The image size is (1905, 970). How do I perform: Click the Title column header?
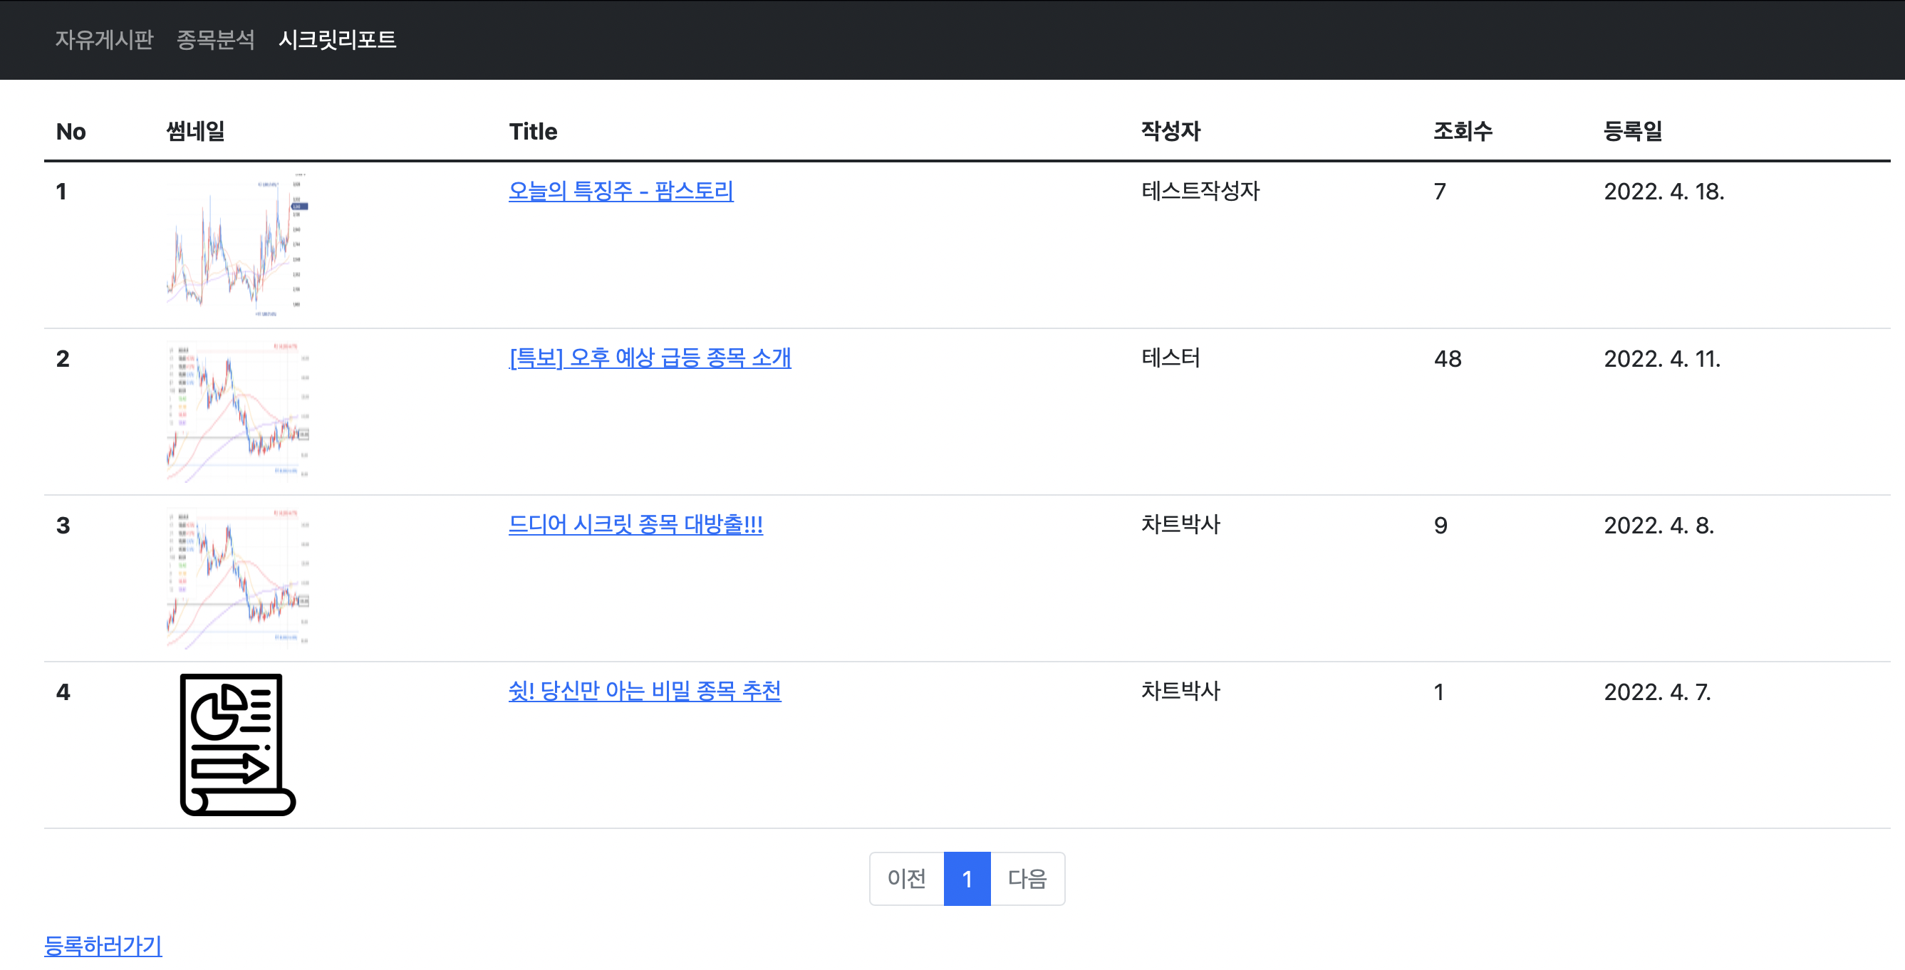click(532, 132)
